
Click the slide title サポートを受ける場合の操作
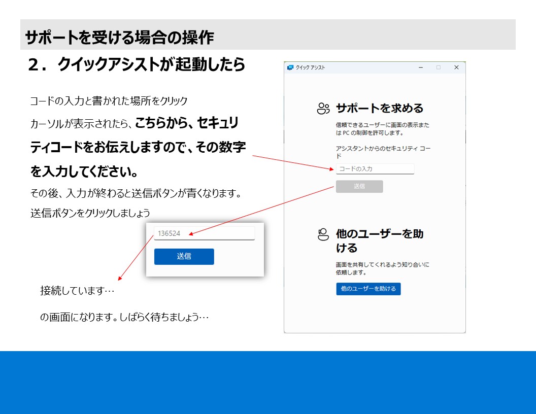pyautogui.click(x=120, y=37)
